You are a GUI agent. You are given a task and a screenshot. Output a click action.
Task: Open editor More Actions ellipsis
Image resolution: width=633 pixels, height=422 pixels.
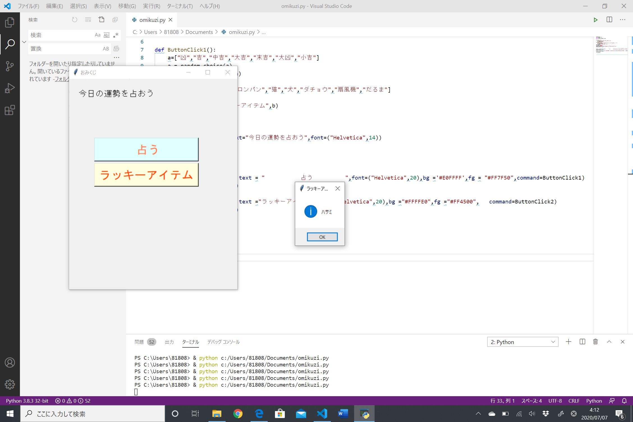(623, 20)
